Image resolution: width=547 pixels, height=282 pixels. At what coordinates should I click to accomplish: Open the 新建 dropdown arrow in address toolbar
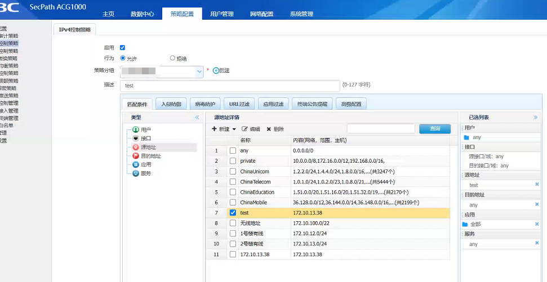[234, 129]
